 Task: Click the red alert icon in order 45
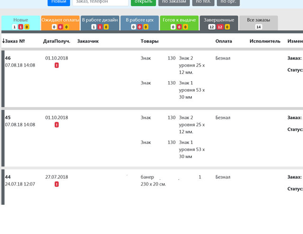pos(57,125)
